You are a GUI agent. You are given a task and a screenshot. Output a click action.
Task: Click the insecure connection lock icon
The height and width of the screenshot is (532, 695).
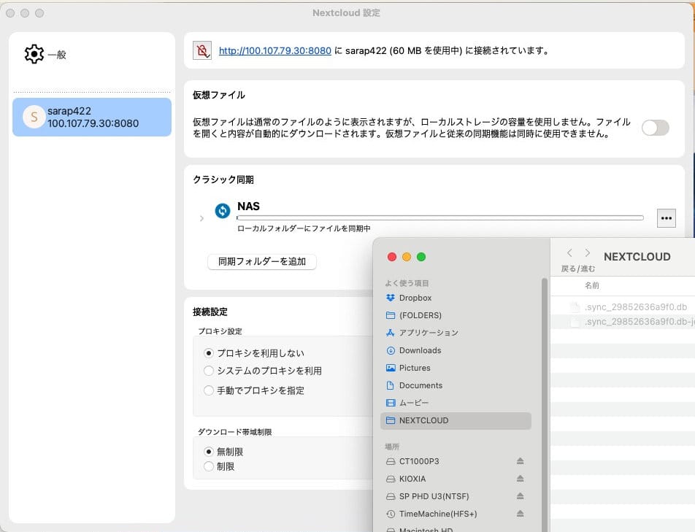coord(202,50)
